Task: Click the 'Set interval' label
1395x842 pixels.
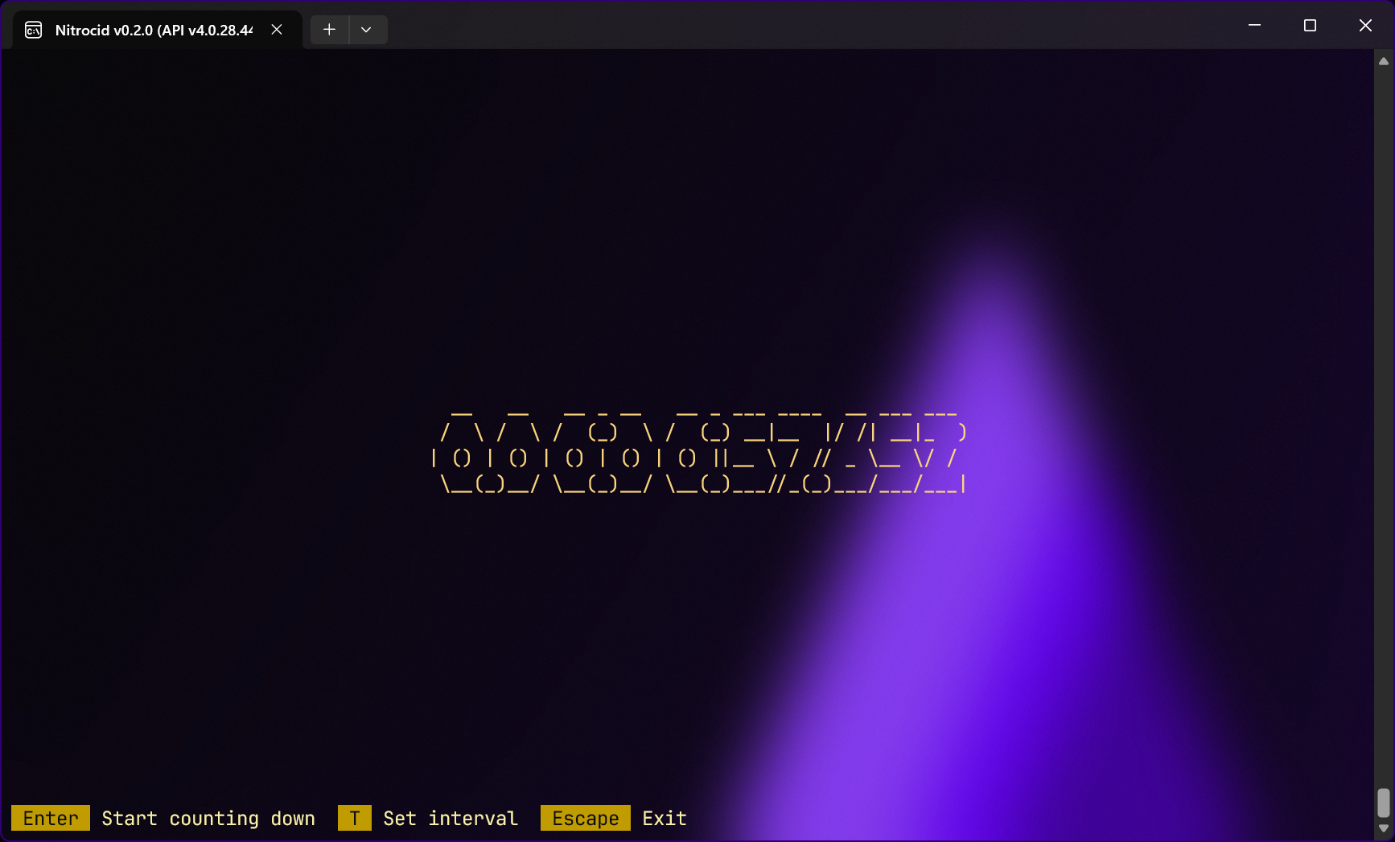Action: [451, 819]
